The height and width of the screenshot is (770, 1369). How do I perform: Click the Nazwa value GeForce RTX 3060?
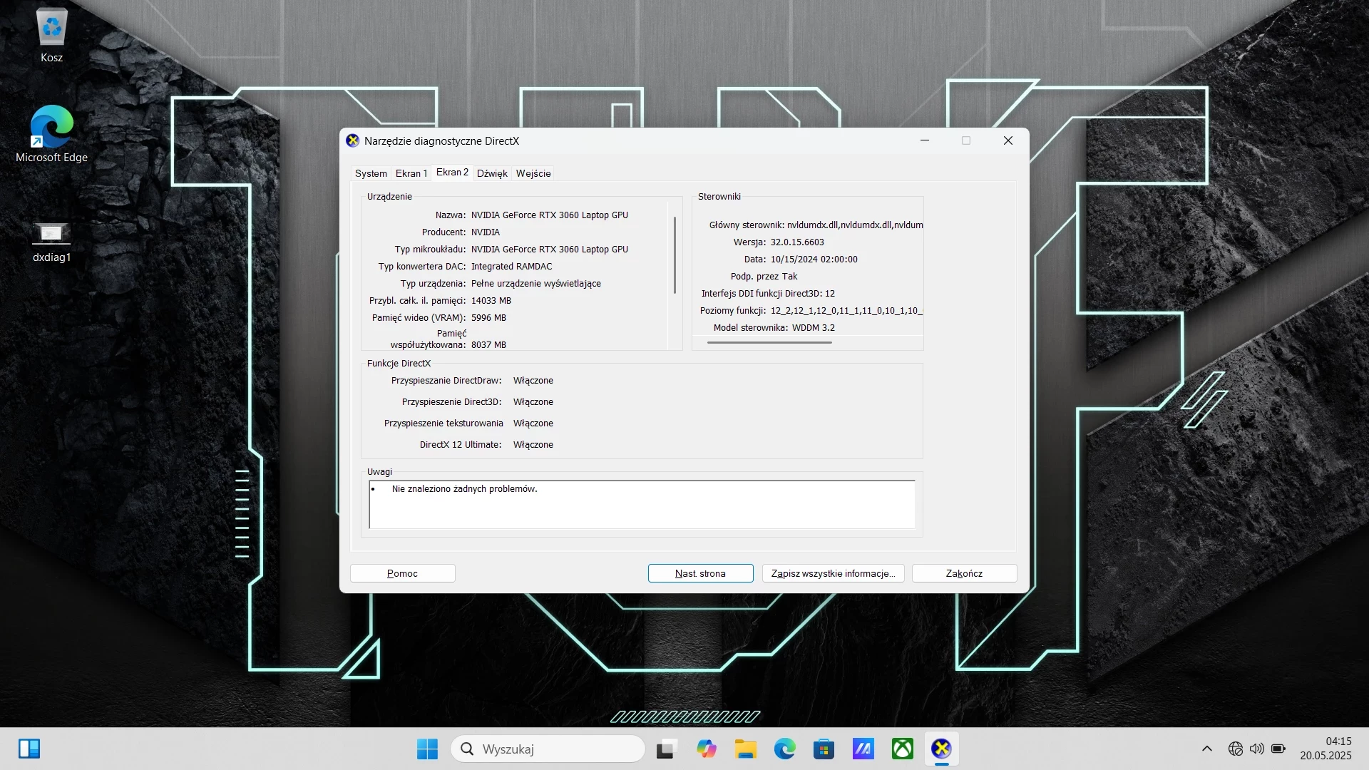tap(549, 215)
